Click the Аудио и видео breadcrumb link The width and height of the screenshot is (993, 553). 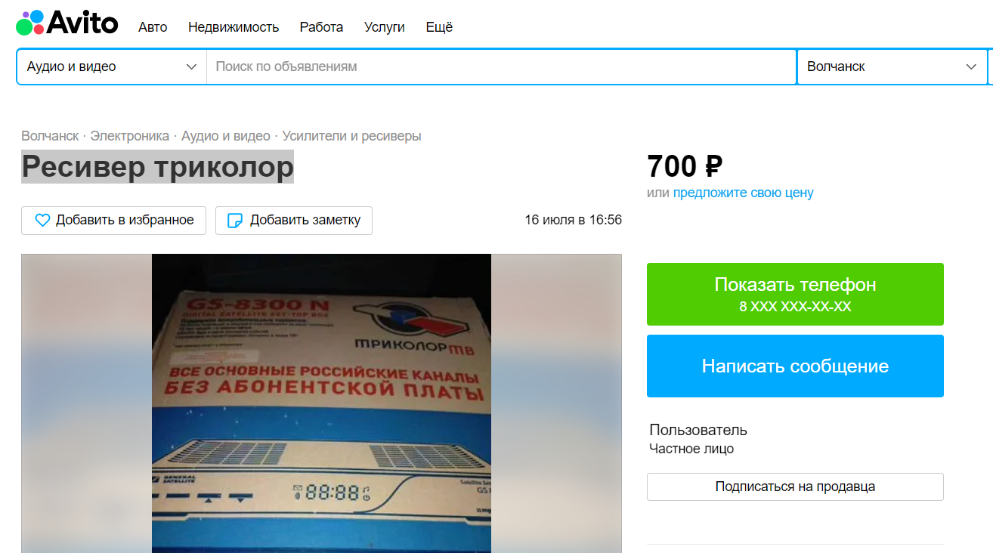(x=226, y=136)
